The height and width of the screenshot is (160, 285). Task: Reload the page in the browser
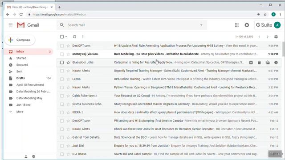[21, 14]
